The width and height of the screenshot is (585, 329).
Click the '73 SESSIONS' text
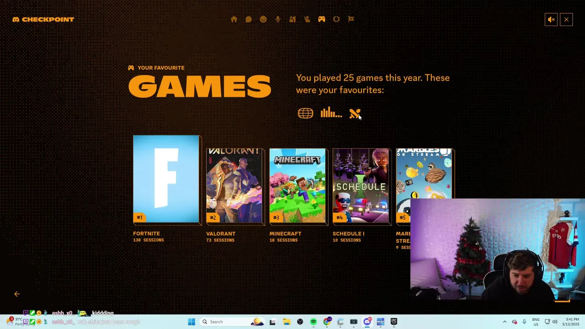click(220, 240)
